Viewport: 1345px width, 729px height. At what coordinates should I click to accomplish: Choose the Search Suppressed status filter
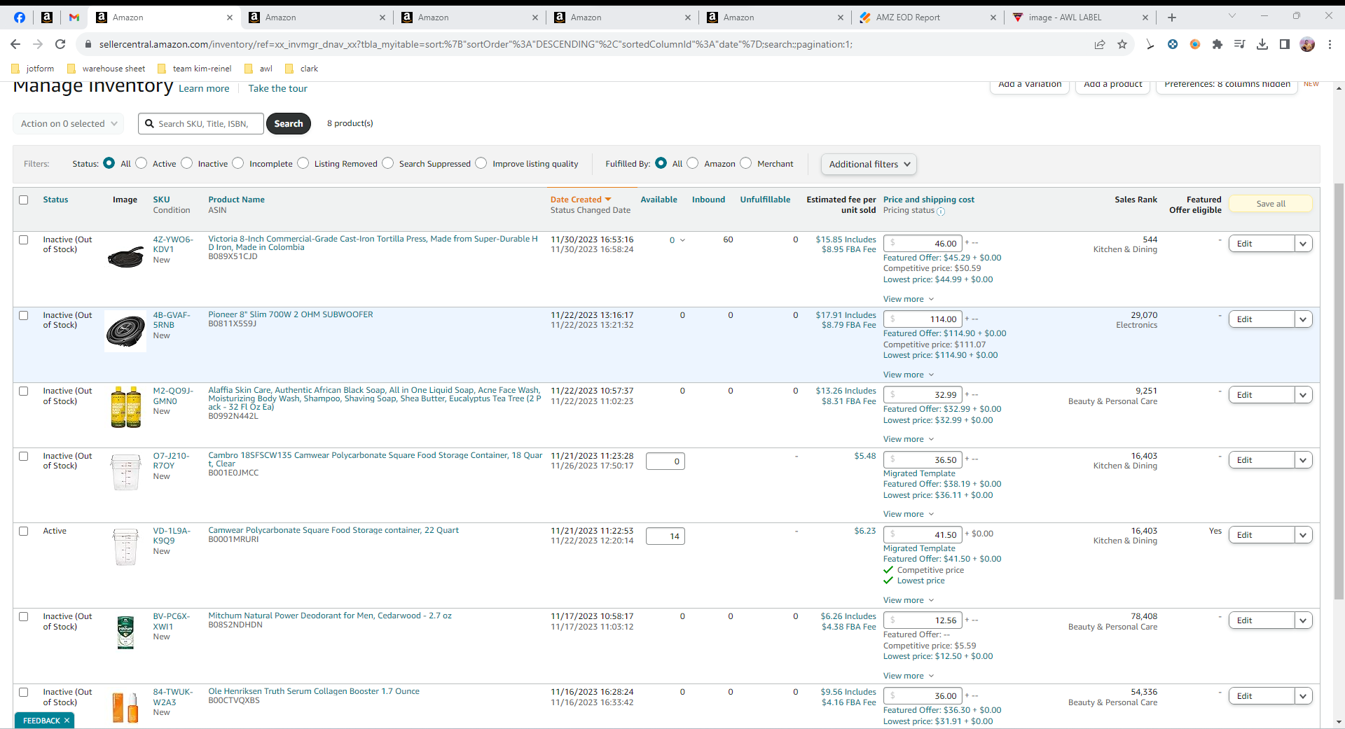pyautogui.click(x=388, y=163)
